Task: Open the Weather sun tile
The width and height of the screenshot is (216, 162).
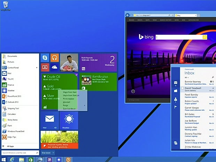Action: 69,121
